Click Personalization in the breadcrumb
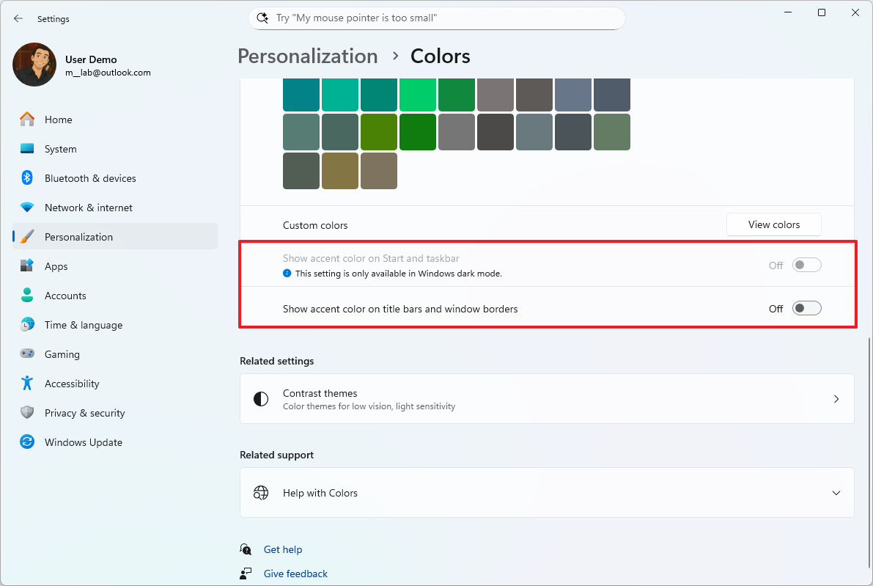Image resolution: width=873 pixels, height=586 pixels. (x=307, y=56)
